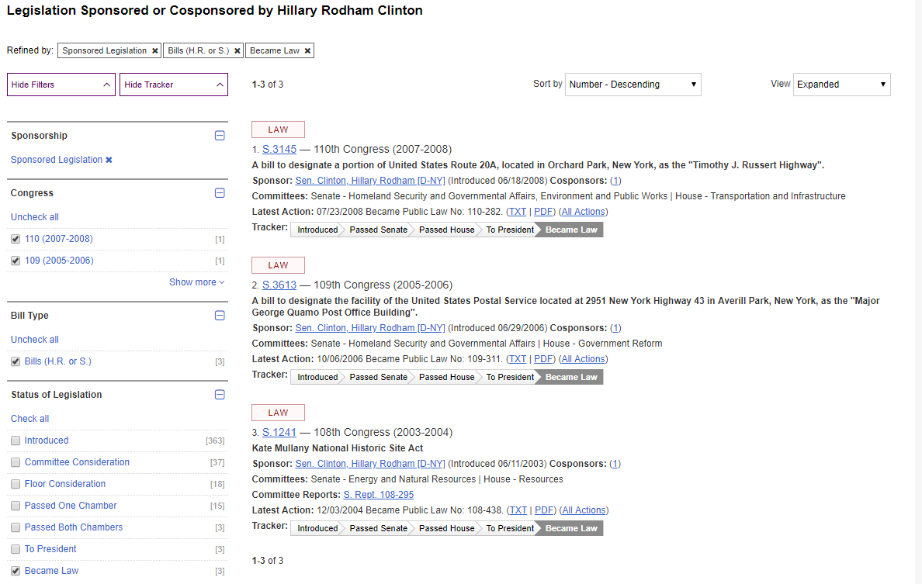
Task: Click Uncheck all under Congress
Action: point(35,217)
